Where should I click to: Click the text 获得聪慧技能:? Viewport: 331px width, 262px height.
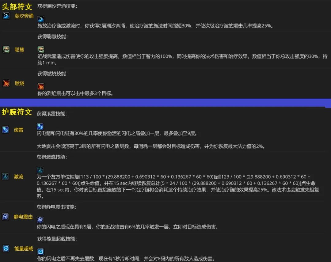tap(53, 36)
